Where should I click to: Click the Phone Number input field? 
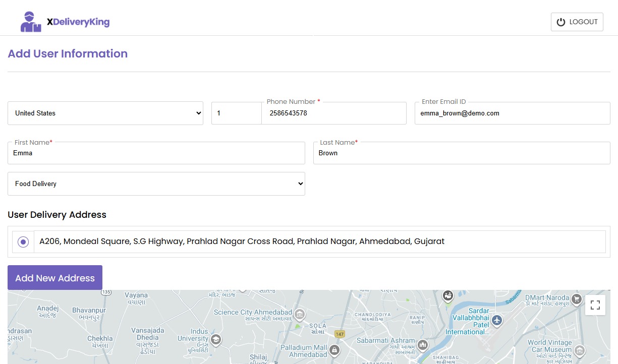[334, 113]
